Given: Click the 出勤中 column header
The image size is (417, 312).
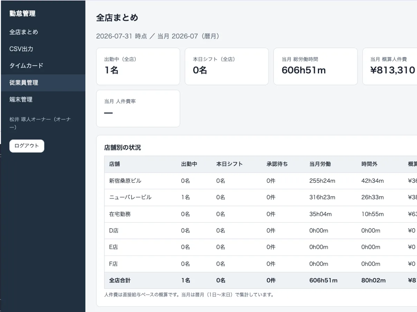Looking at the screenshot, I should pyautogui.click(x=189, y=164).
